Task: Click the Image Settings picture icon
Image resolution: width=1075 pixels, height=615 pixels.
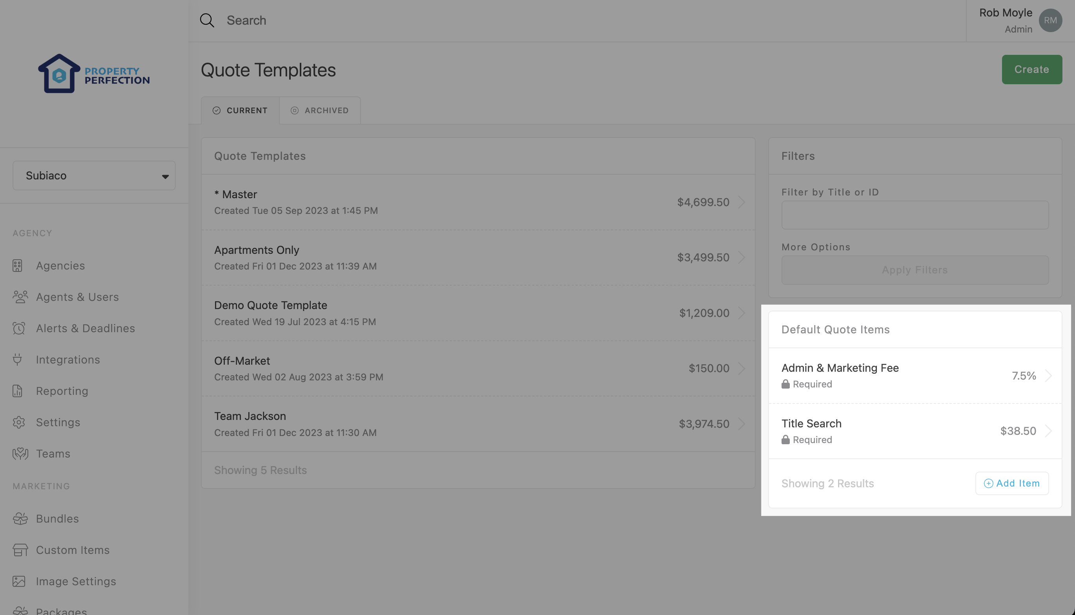Action: tap(18, 581)
